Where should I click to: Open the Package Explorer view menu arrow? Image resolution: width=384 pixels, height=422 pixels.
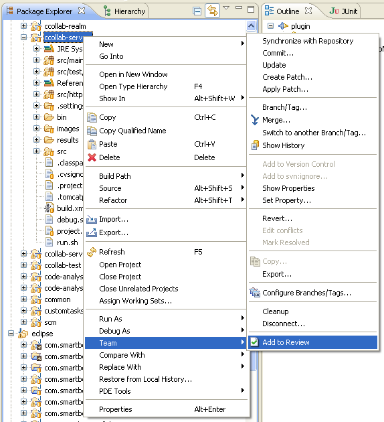click(226, 8)
